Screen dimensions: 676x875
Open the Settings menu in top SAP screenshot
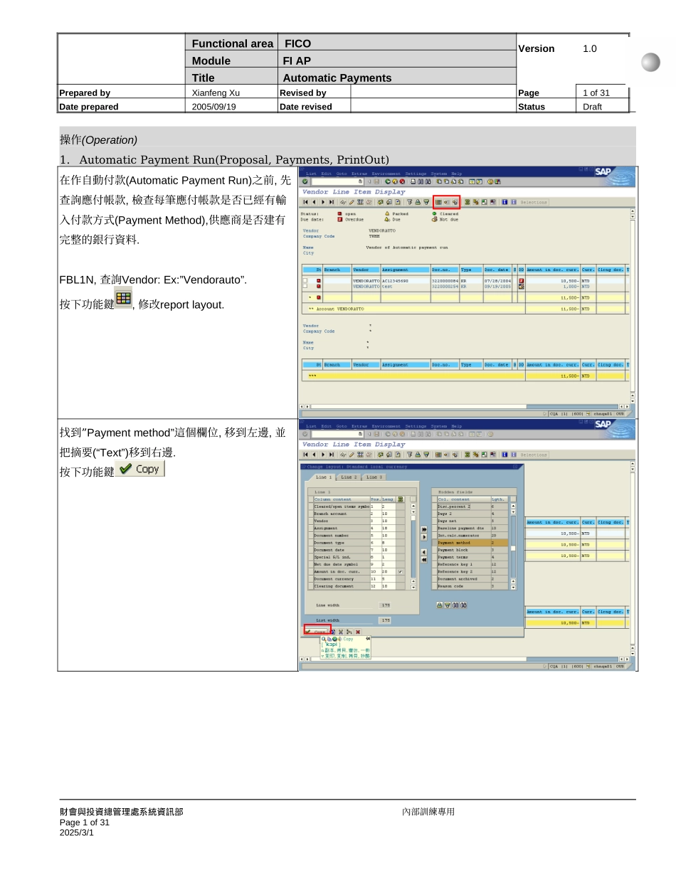pos(416,174)
